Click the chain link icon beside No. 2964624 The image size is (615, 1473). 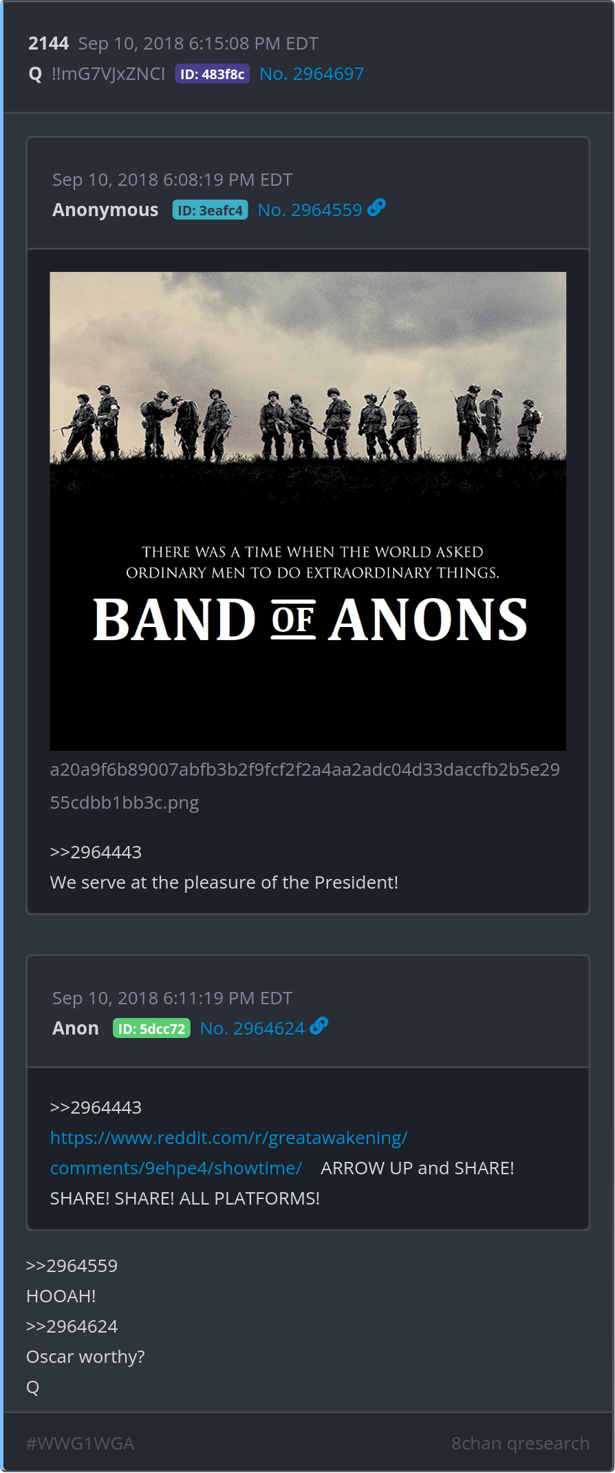pos(319,1026)
